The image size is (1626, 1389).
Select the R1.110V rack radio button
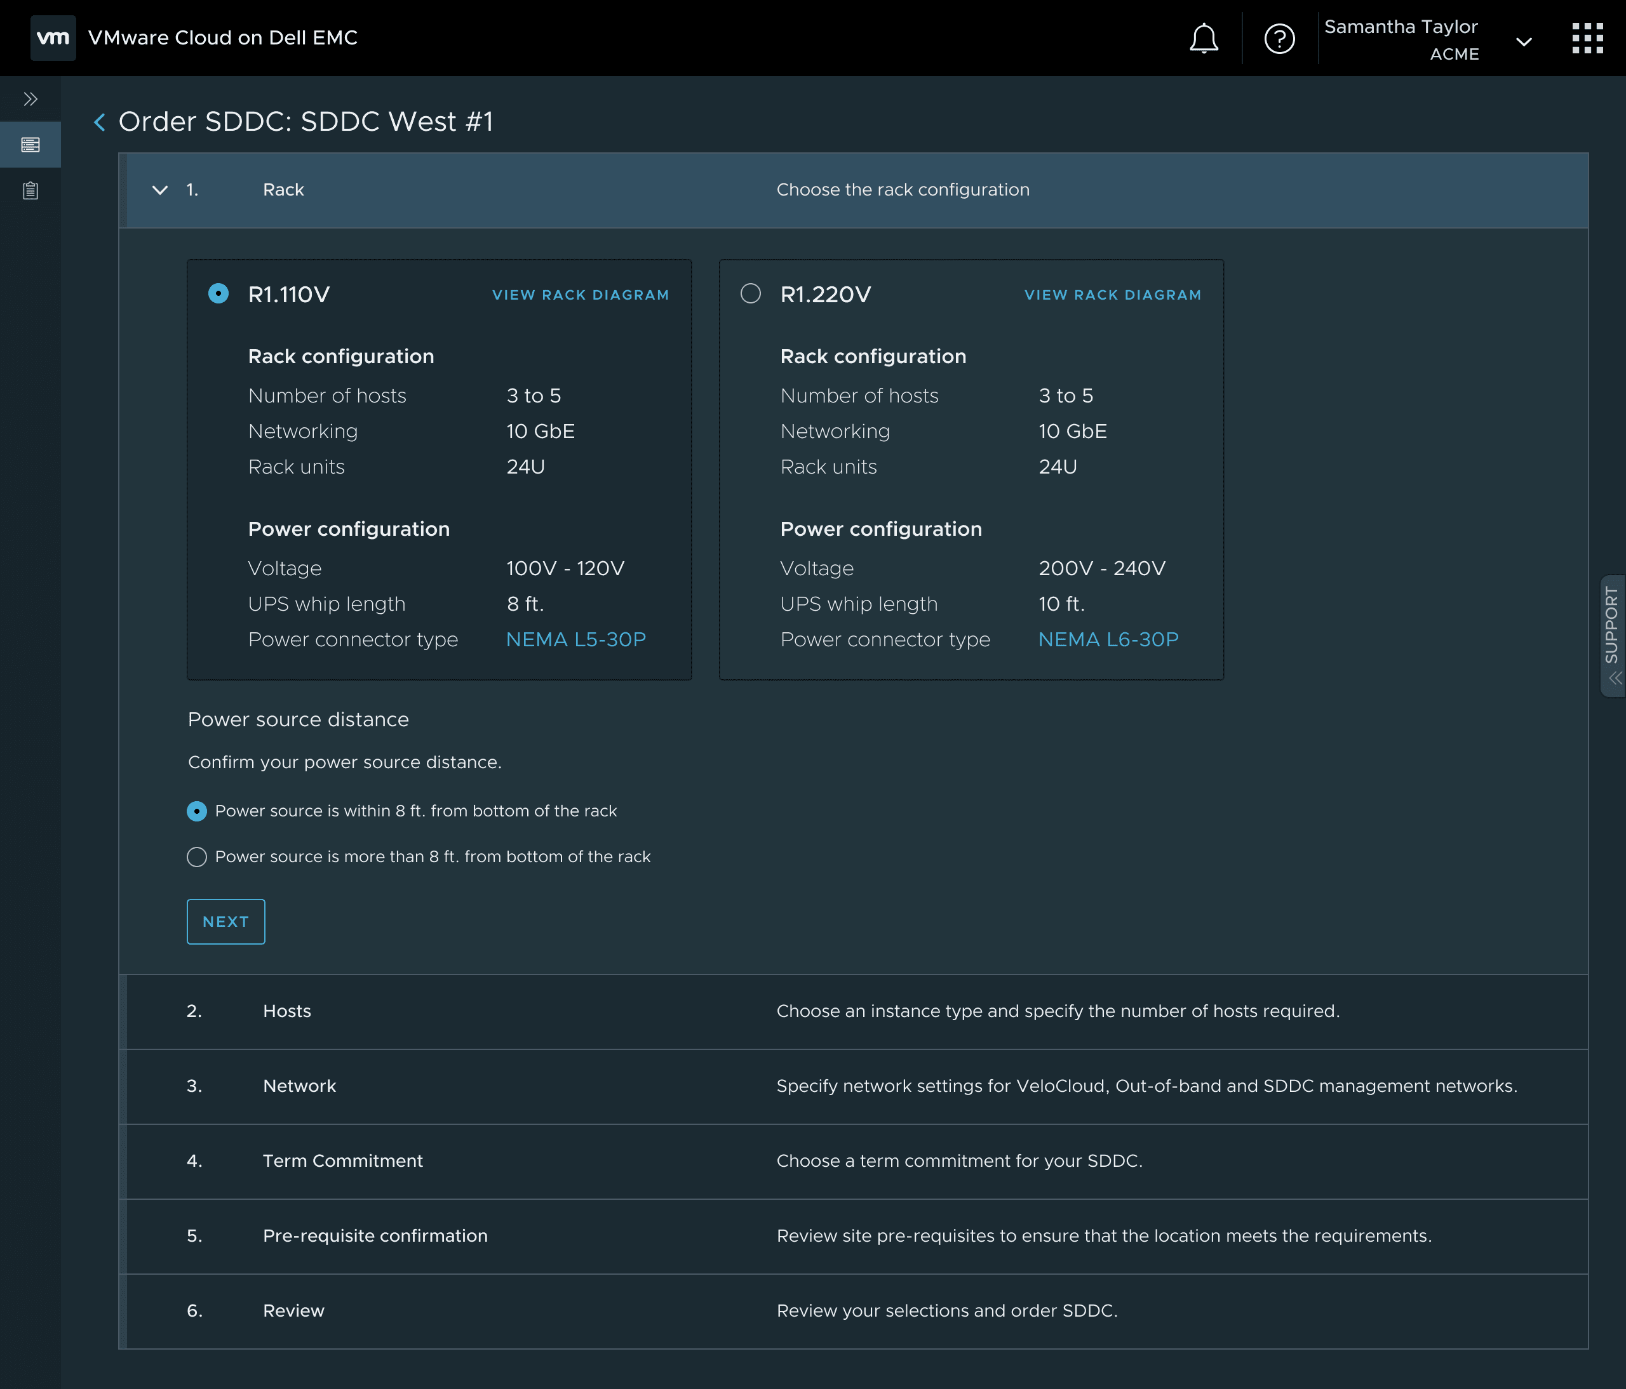pos(218,294)
